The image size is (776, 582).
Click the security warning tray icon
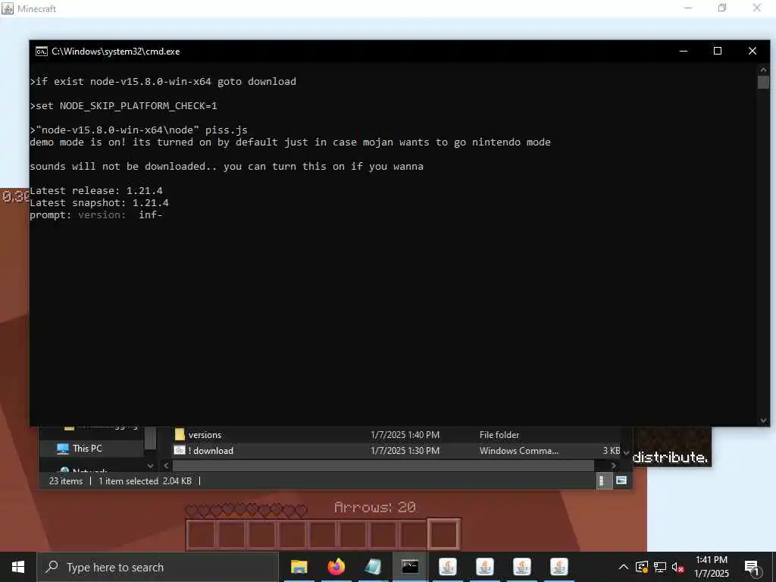(x=642, y=567)
